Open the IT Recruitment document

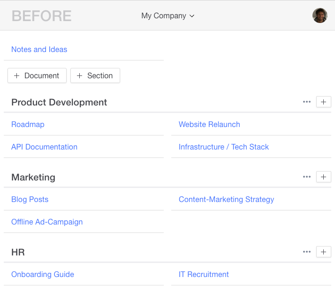click(204, 274)
